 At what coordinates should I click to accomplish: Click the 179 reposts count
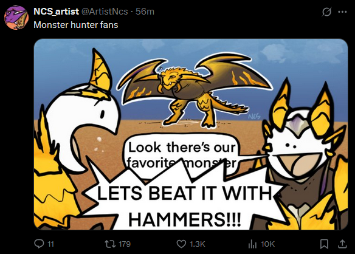(x=125, y=244)
